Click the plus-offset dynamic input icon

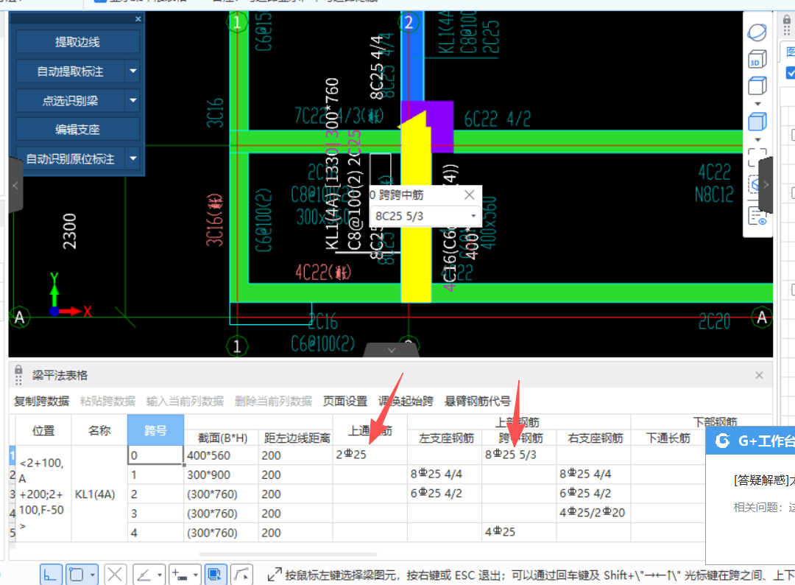(x=180, y=575)
